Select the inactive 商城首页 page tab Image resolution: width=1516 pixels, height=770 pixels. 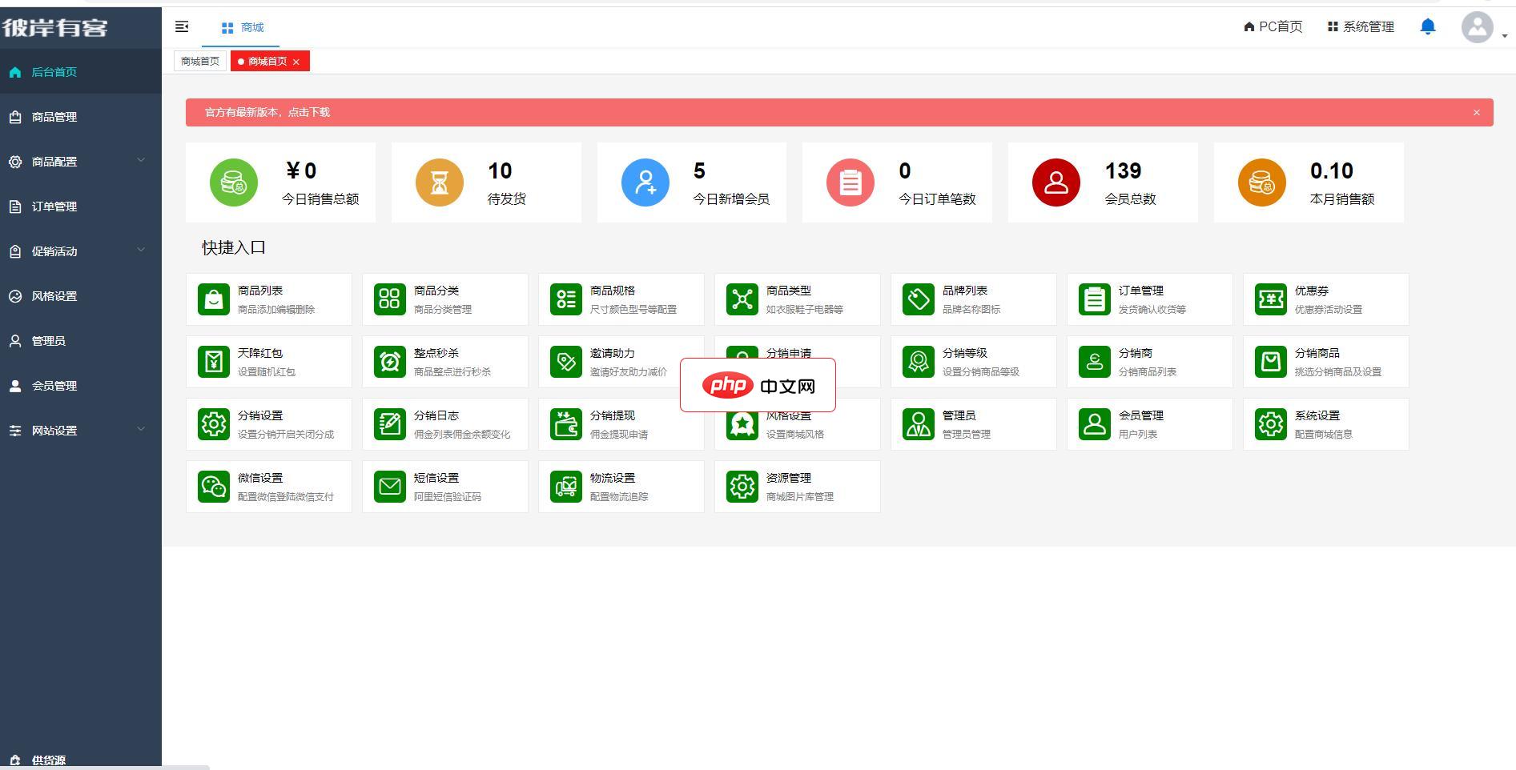[x=199, y=62]
